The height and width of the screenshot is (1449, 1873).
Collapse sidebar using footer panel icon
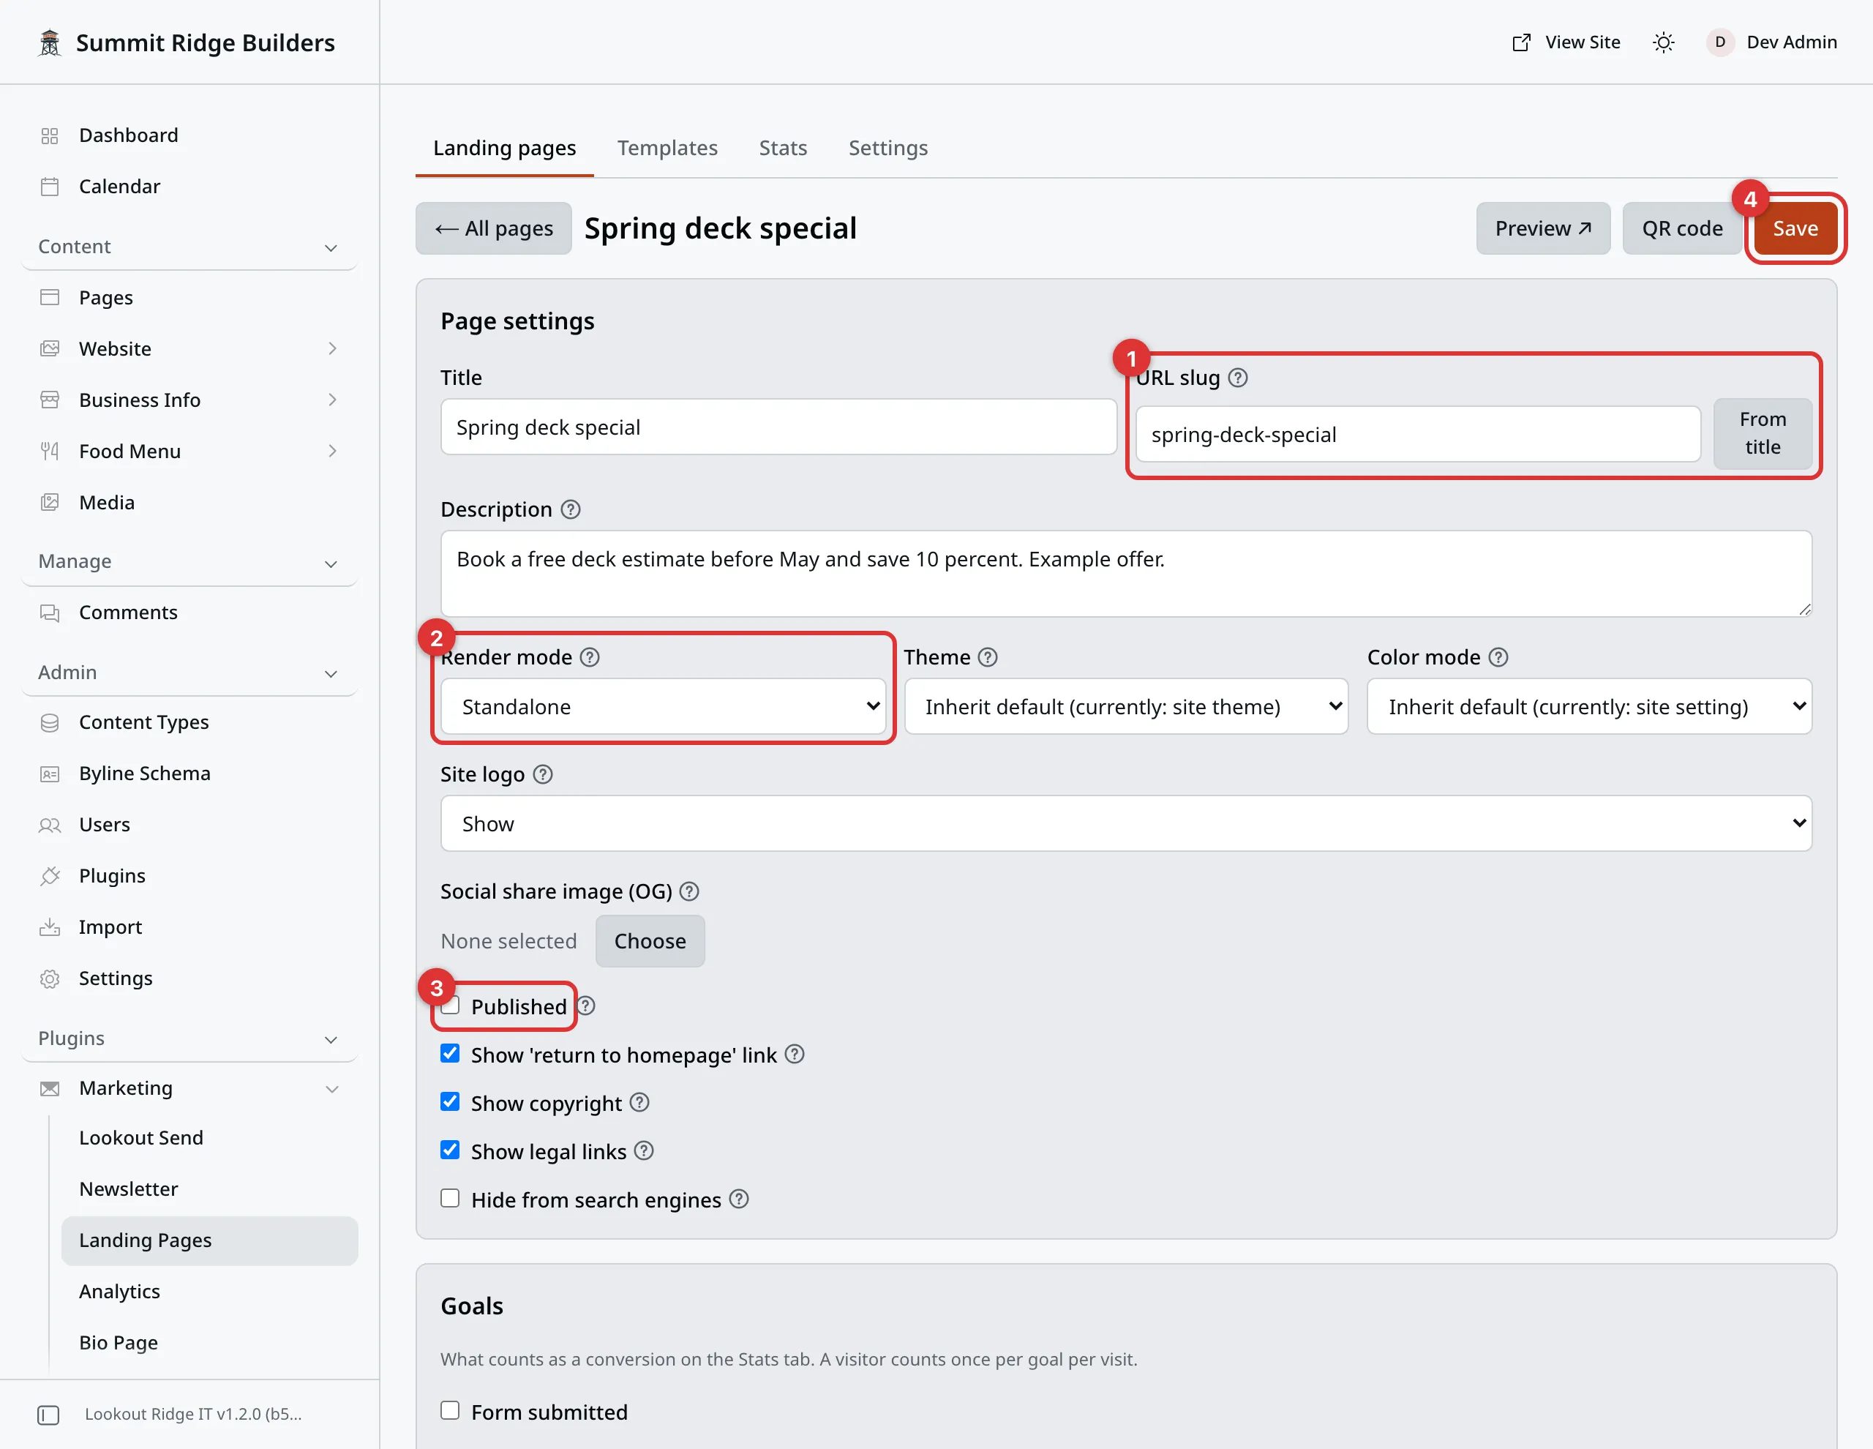(49, 1415)
